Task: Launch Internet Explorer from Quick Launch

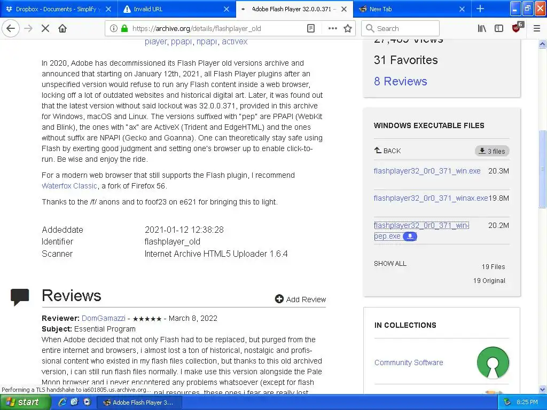Action: (62, 403)
